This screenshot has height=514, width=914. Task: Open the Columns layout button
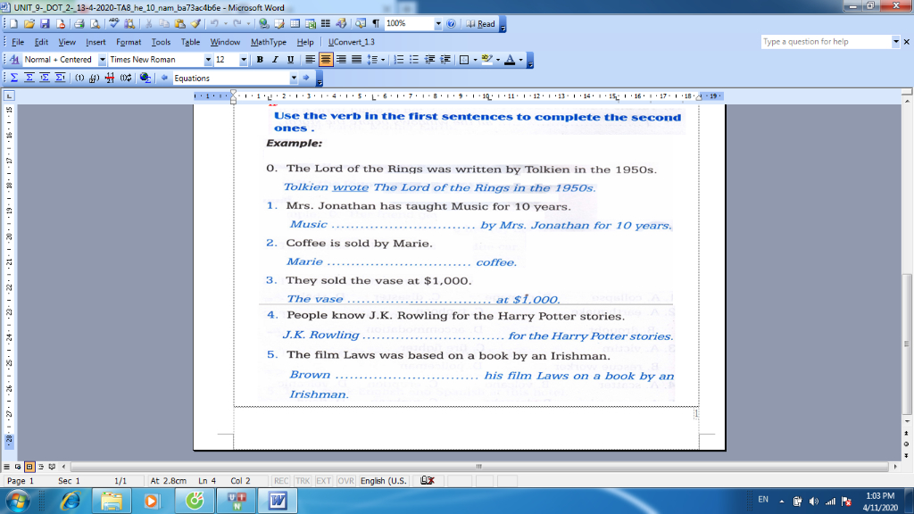coord(326,24)
